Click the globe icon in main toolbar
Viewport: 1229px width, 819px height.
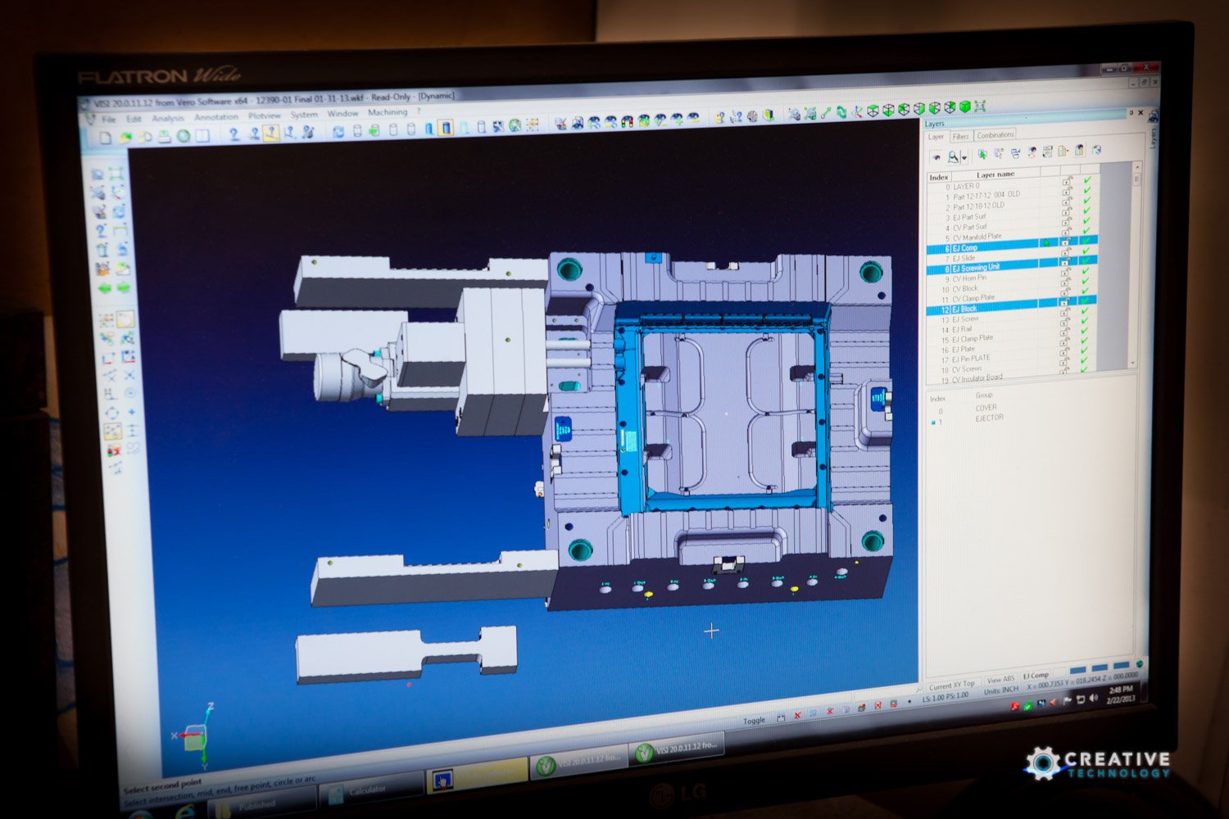click(515, 125)
